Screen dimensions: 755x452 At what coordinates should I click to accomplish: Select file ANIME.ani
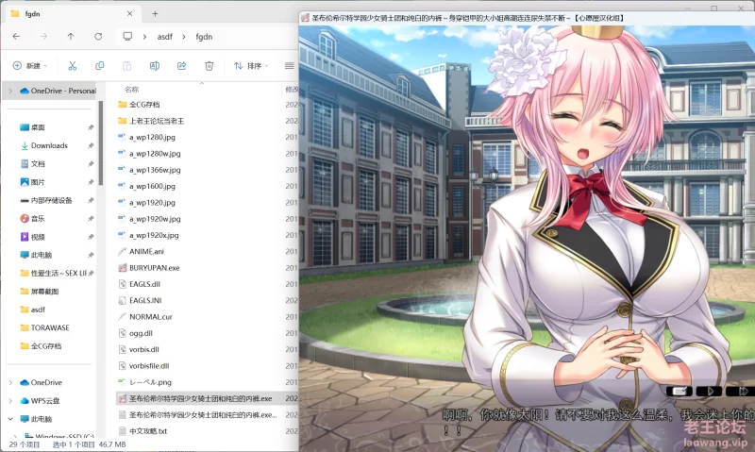(x=146, y=252)
